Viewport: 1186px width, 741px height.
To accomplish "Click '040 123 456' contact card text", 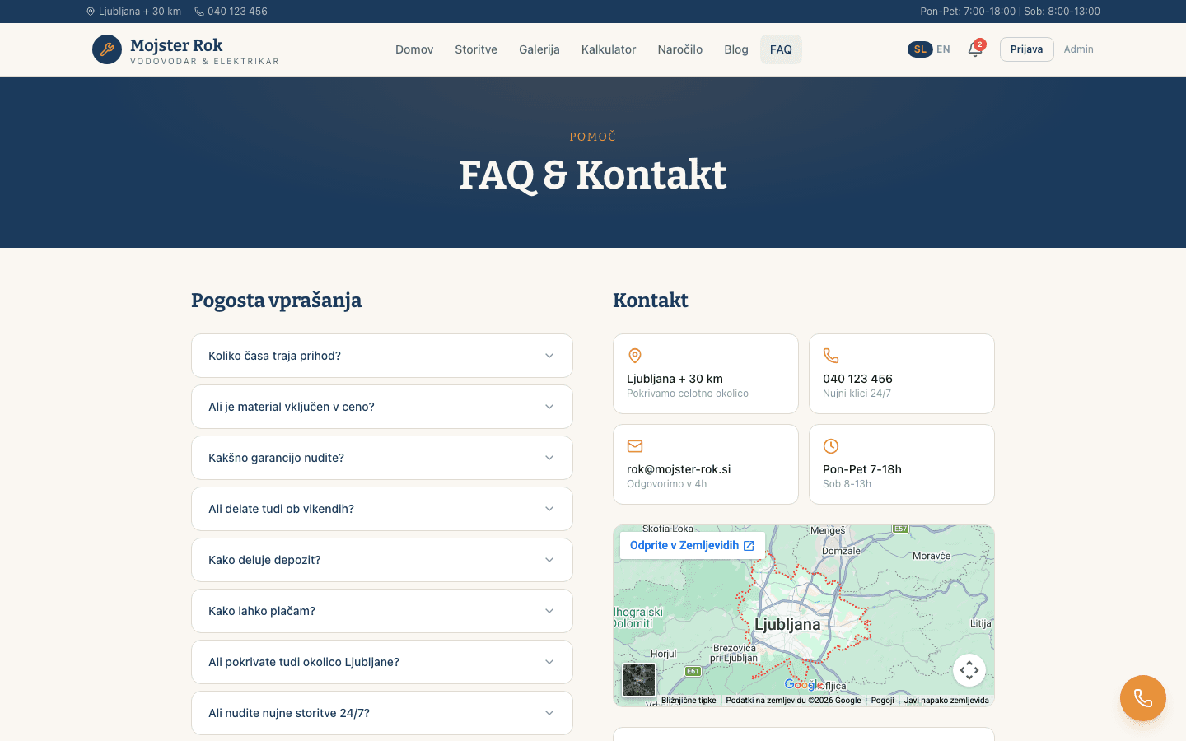I will 857,379.
